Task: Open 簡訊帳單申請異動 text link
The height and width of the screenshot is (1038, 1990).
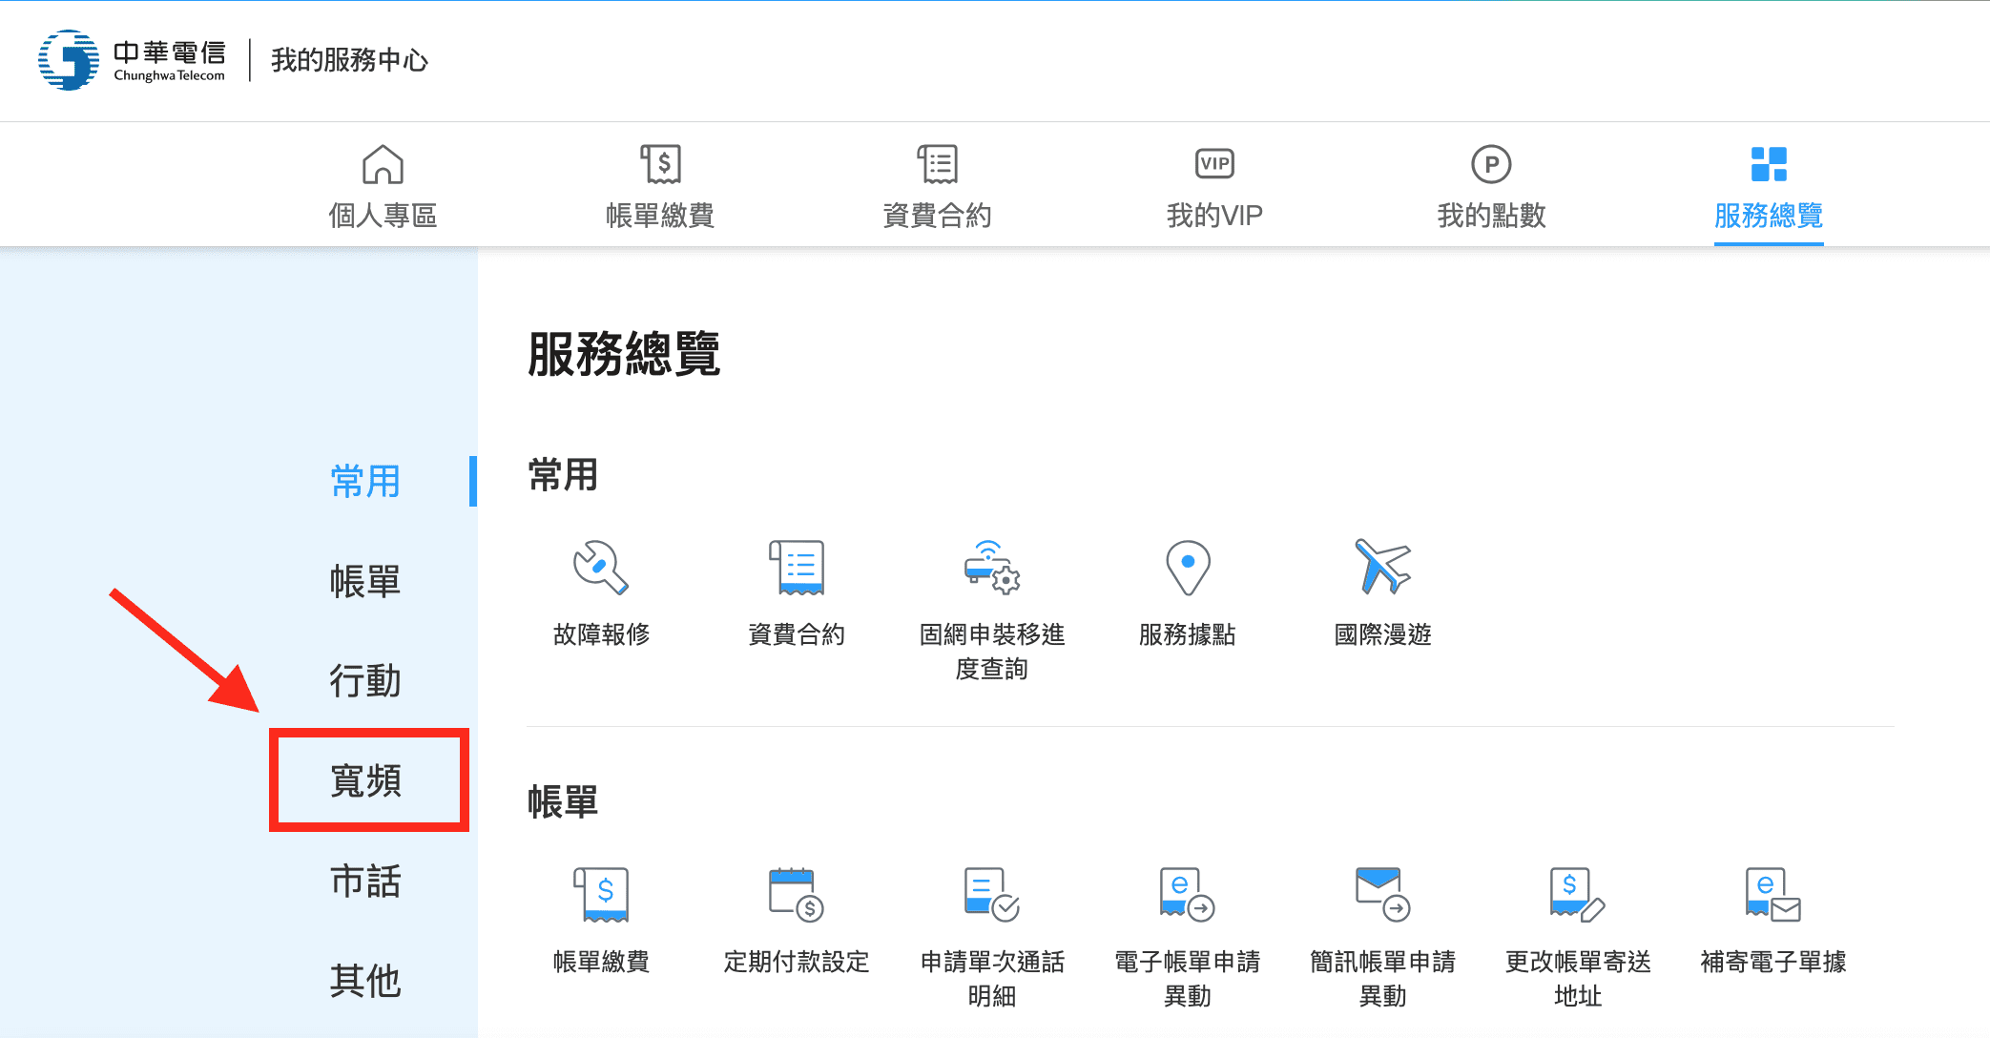Action: pos(1383,979)
